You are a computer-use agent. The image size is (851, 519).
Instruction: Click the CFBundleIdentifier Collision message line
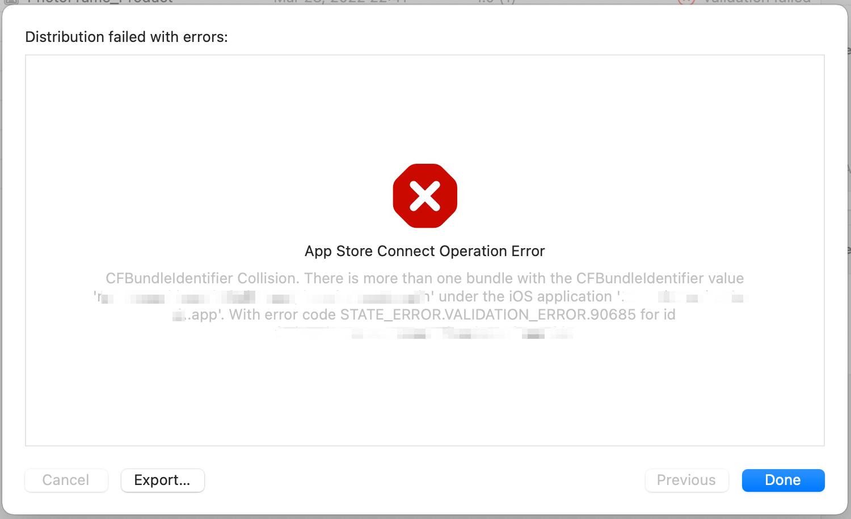click(x=424, y=278)
